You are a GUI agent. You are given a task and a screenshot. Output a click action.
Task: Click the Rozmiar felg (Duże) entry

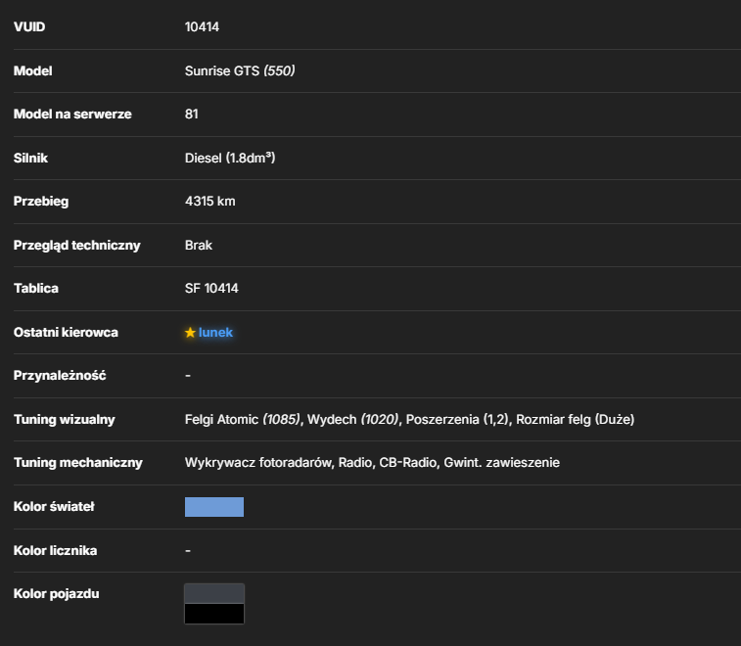[x=575, y=419]
